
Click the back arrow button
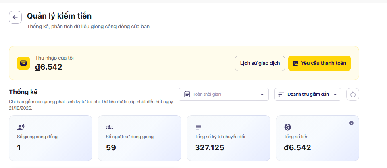(x=15, y=17)
